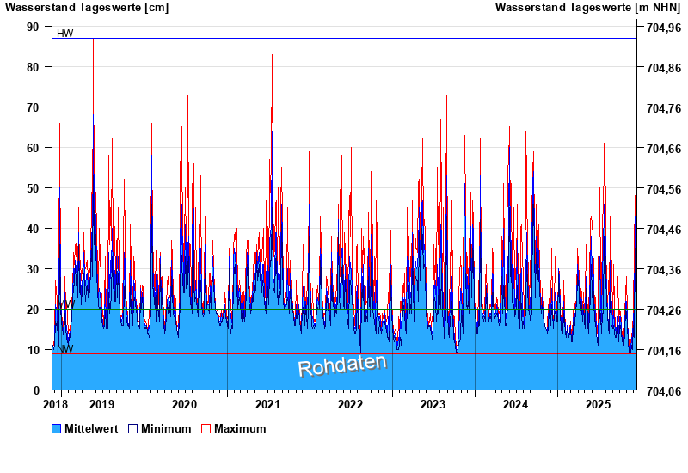Click the 90 tick on left axis
The width and height of the screenshot is (688, 473).
coord(33,27)
